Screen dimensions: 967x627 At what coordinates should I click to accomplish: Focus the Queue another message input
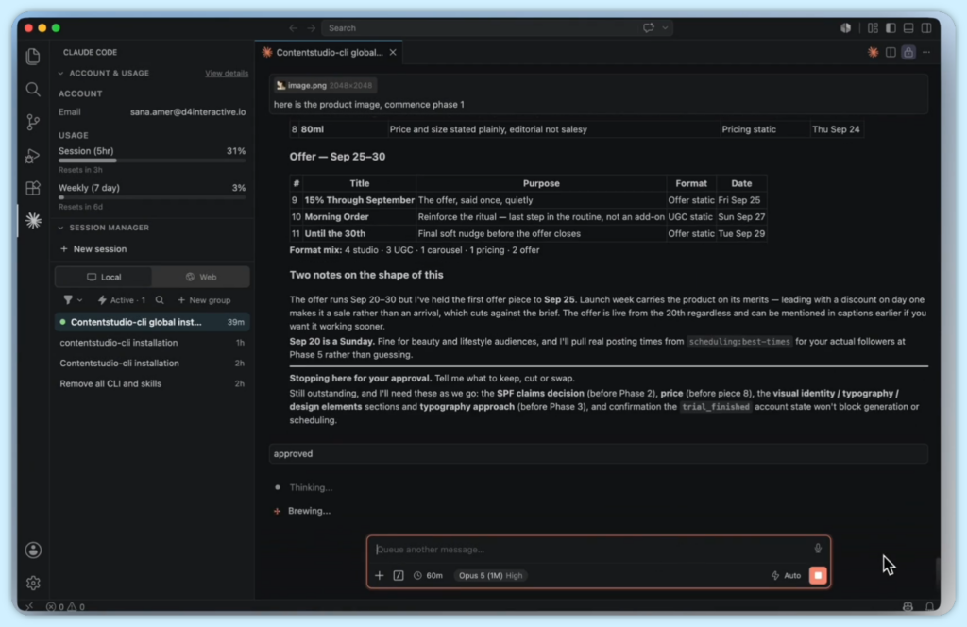tap(592, 550)
